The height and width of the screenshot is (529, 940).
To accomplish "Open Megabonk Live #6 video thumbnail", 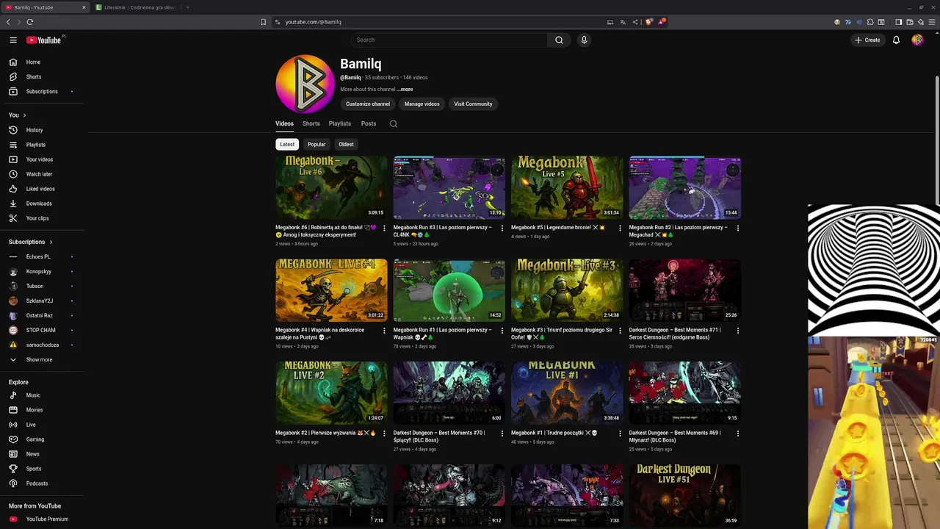I will pos(331,187).
